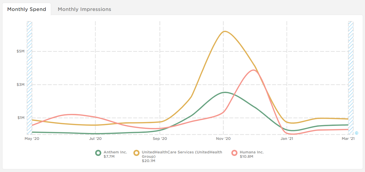
Task: Click the $3M y-axis label
Action: click(x=21, y=84)
